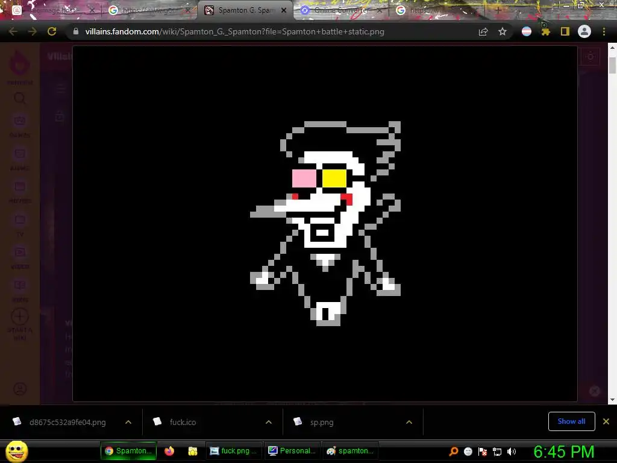The image size is (617, 463).
Task: Open the striped flag extension icon
Action: point(527,31)
